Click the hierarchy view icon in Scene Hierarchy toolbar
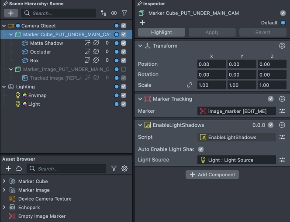Viewport: 290px width, 222px height. pos(104,13)
